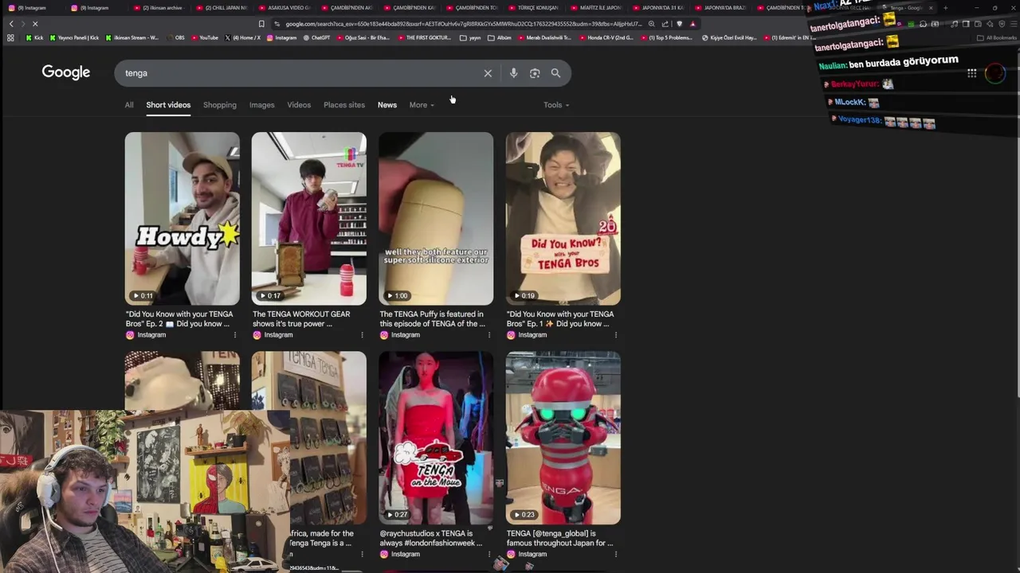Switch to the Videos tab
Image resolution: width=1020 pixels, height=573 pixels.
[x=299, y=105]
